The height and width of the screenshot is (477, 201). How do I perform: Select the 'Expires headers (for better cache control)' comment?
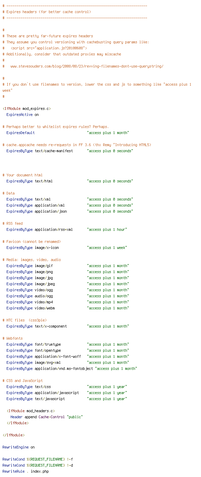click(x=47, y=12)
